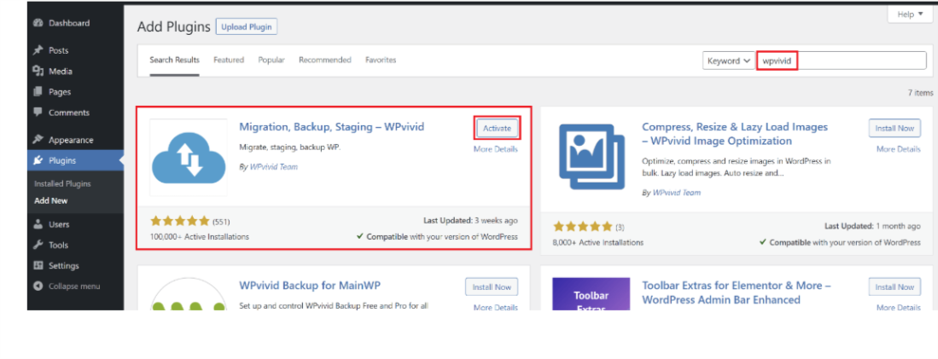Select the '8,000+ Active Installations' text
This screenshot has height=359, width=938.
pyautogui.click(x=599, y=242)
